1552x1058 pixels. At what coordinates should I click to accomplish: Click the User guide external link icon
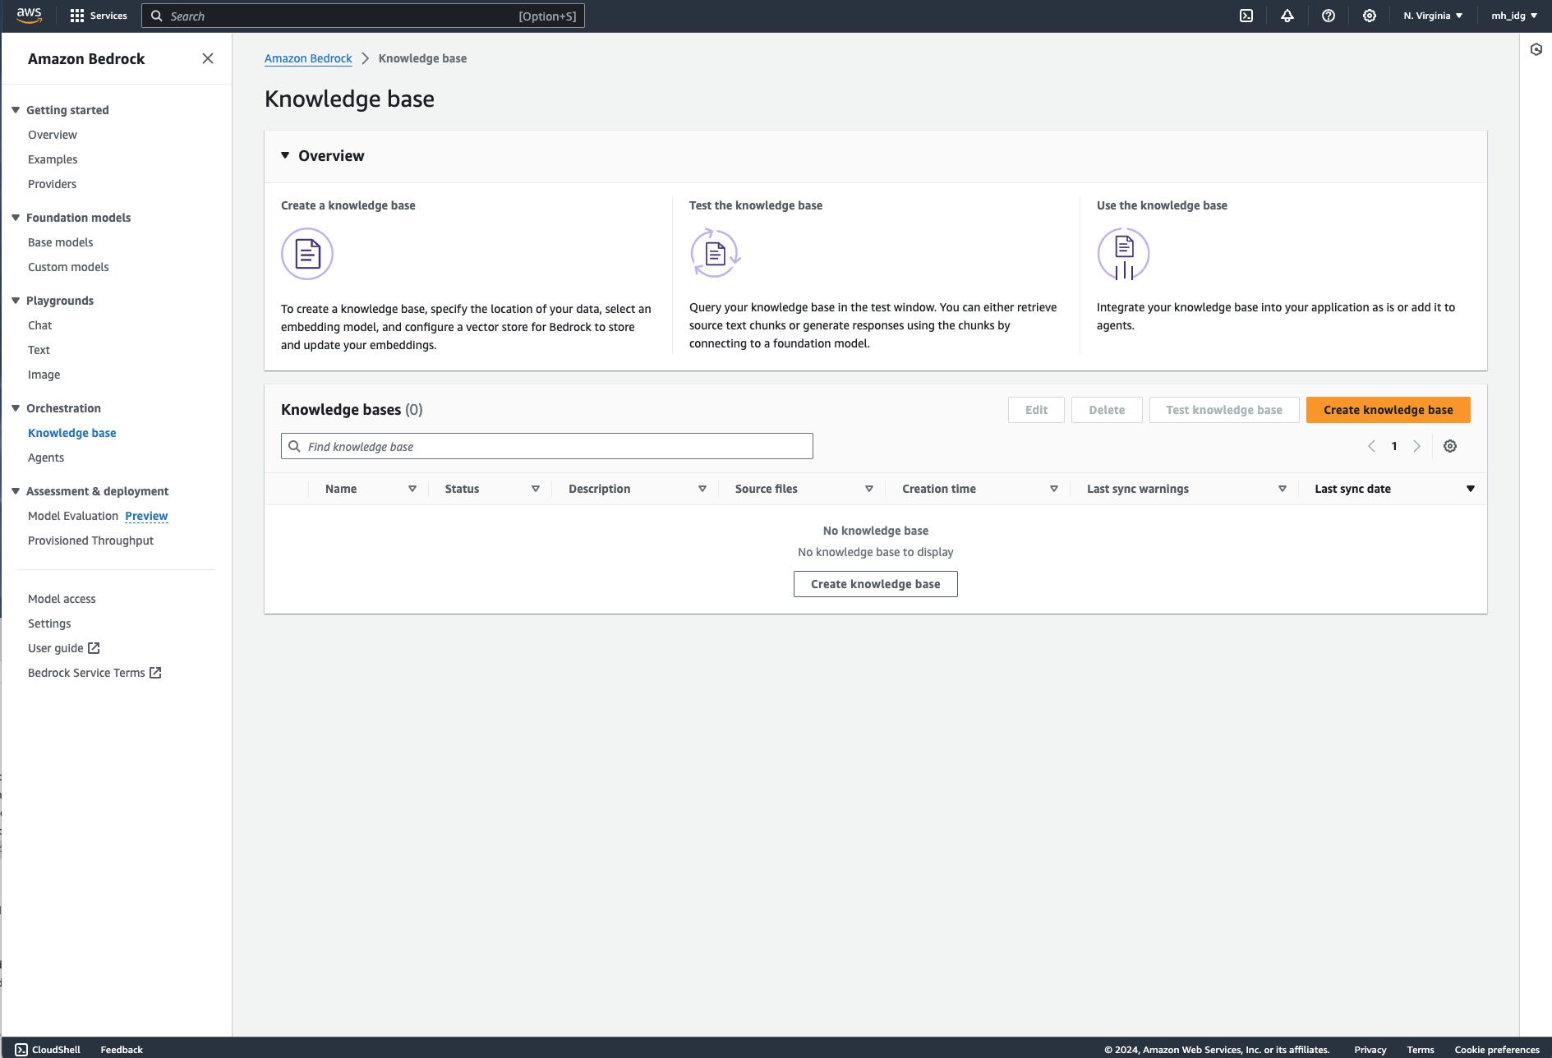click(94, 648)
